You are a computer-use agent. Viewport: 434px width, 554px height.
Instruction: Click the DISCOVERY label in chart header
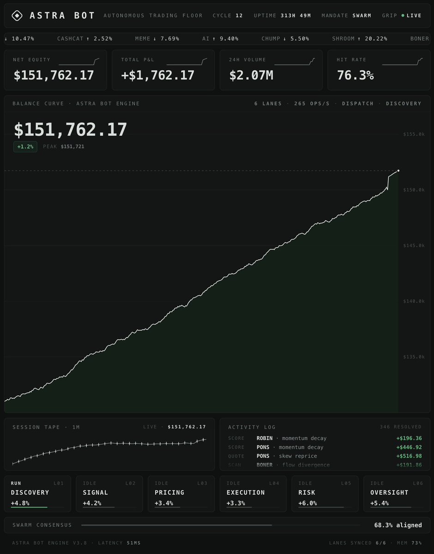click(404, 103)
